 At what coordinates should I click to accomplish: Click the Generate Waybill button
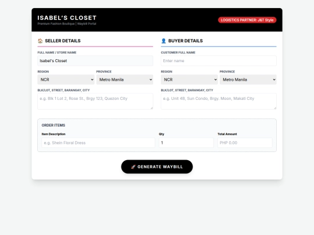click(157, 167)
